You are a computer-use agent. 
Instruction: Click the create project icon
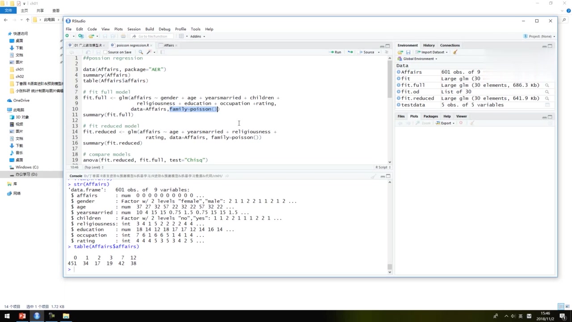(x=81, y=36)
